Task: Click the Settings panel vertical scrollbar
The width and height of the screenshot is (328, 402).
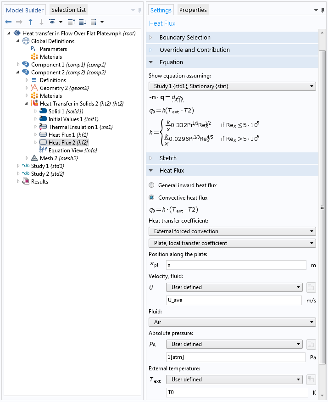Action: coord(322,207)
